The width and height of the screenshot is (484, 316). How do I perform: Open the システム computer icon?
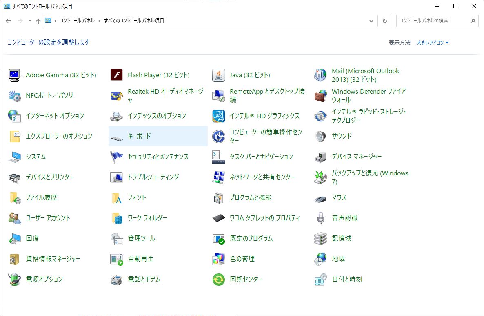(15, 157)
